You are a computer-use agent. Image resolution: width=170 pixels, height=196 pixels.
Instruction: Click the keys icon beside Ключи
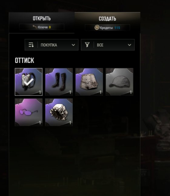[35, 27]
